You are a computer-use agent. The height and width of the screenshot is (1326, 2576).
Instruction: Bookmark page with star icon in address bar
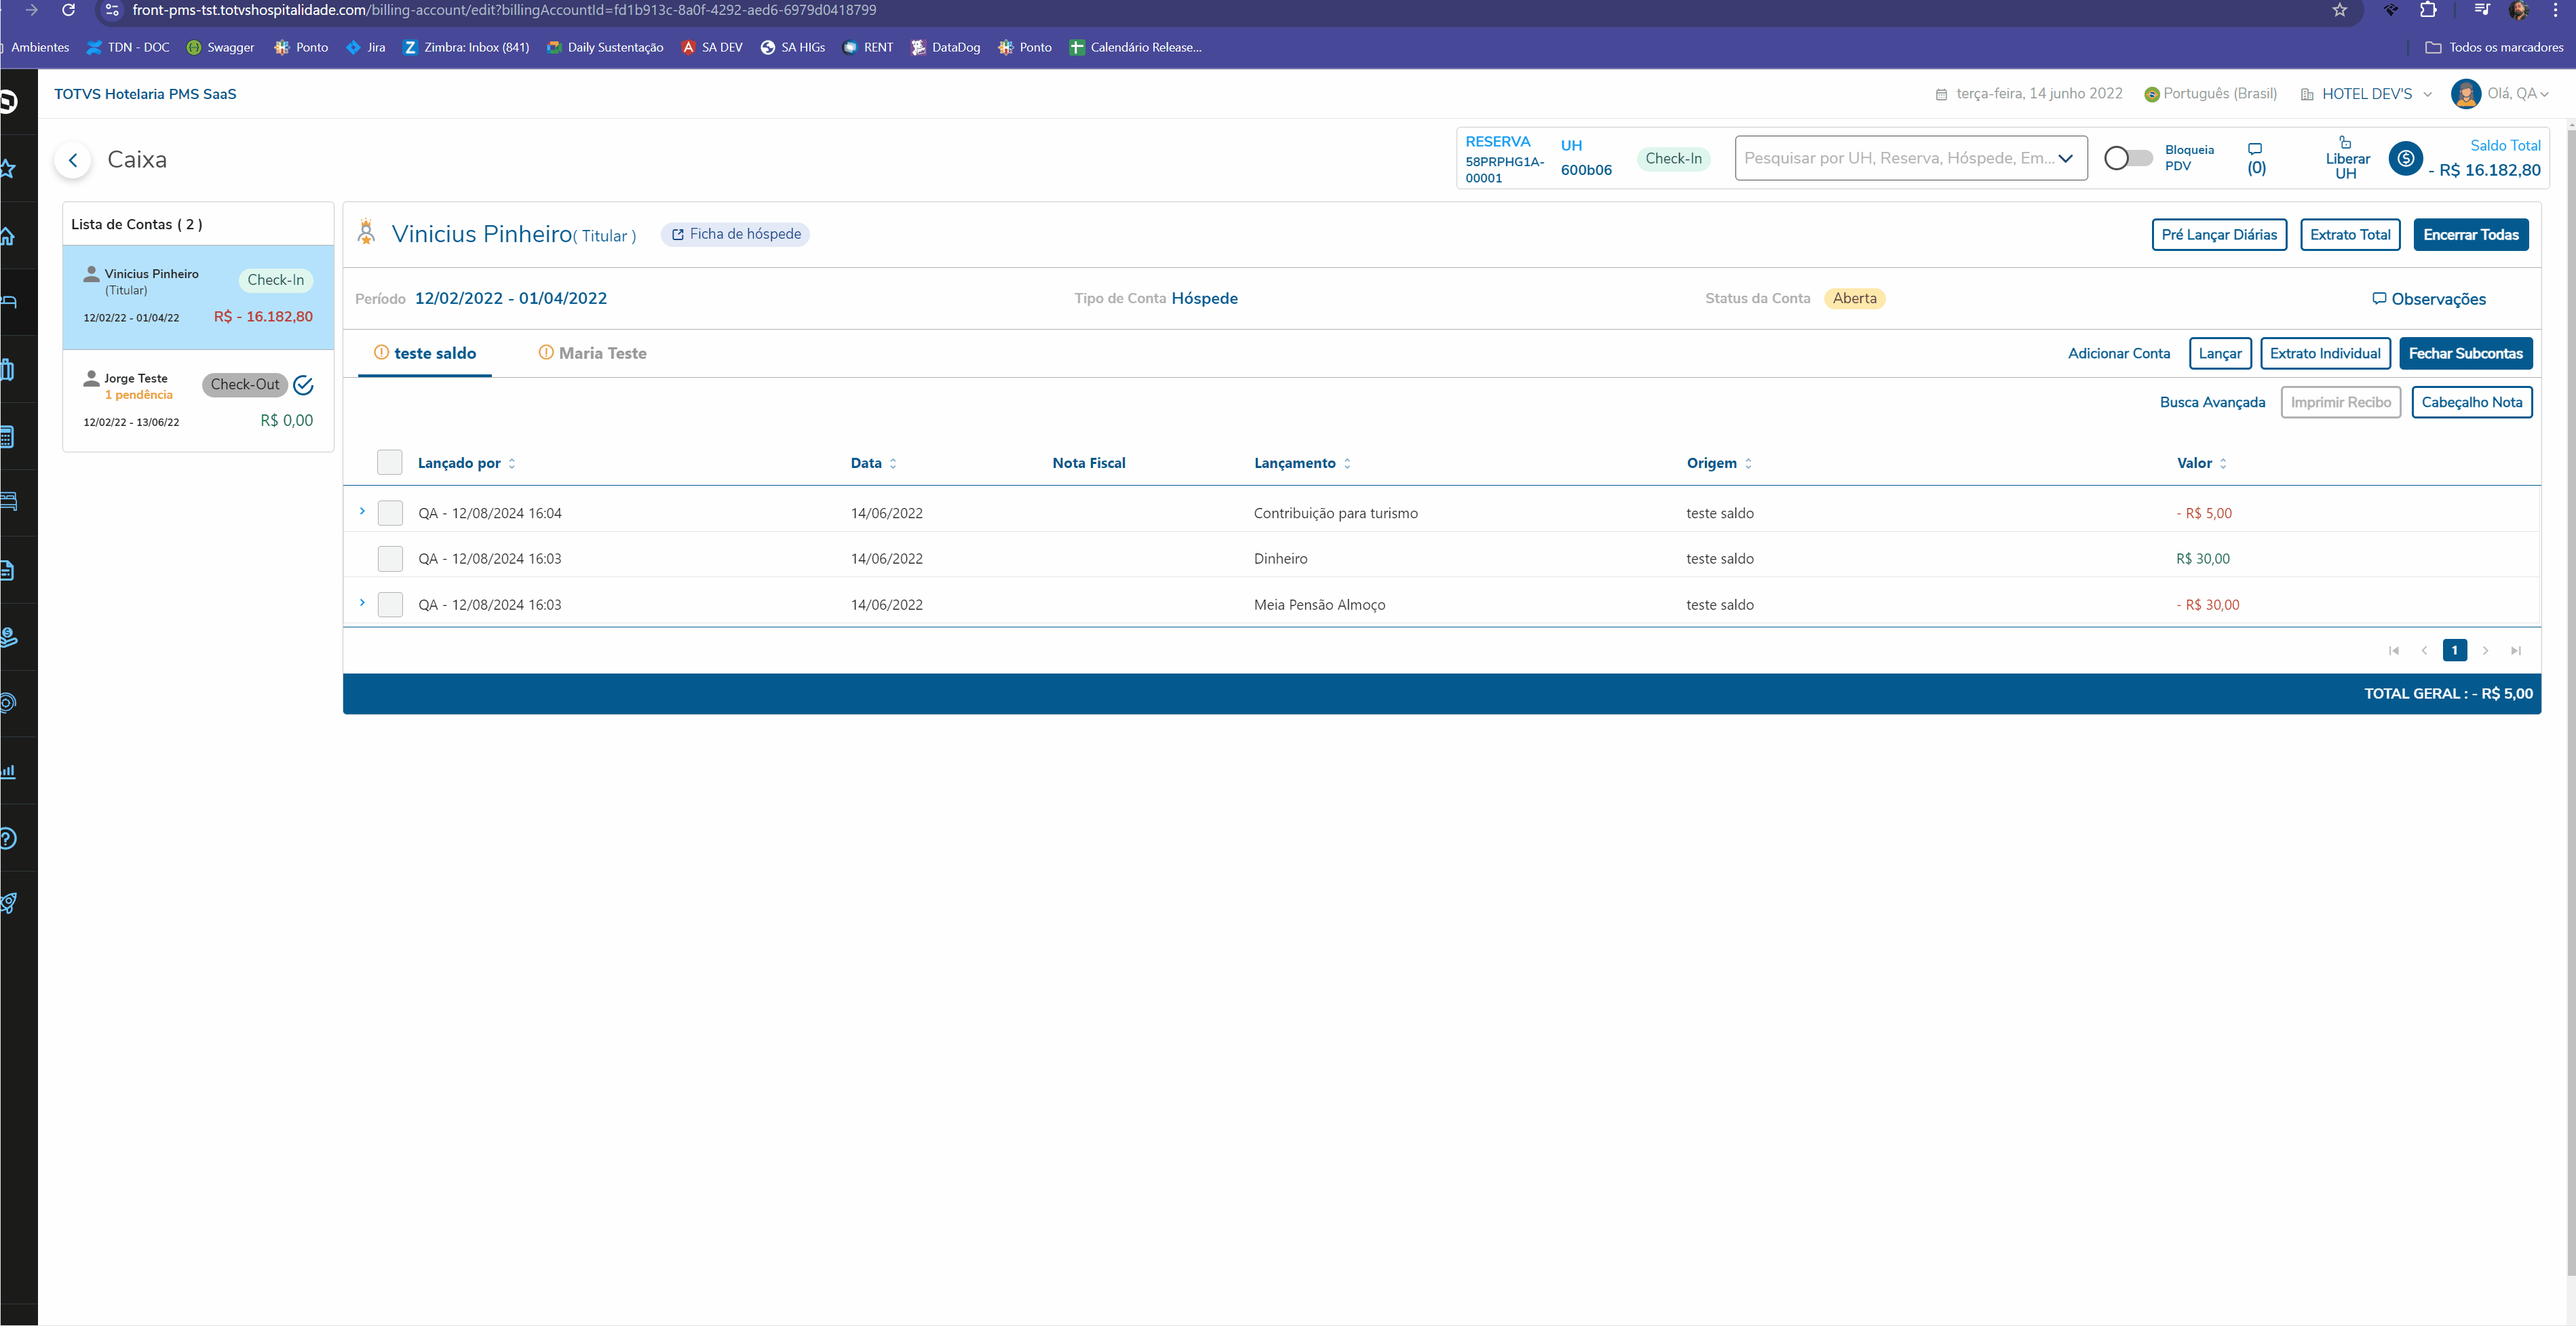[2339, 10]
